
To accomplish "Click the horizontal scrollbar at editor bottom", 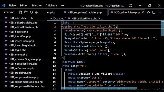I will [x=99, y=88].
